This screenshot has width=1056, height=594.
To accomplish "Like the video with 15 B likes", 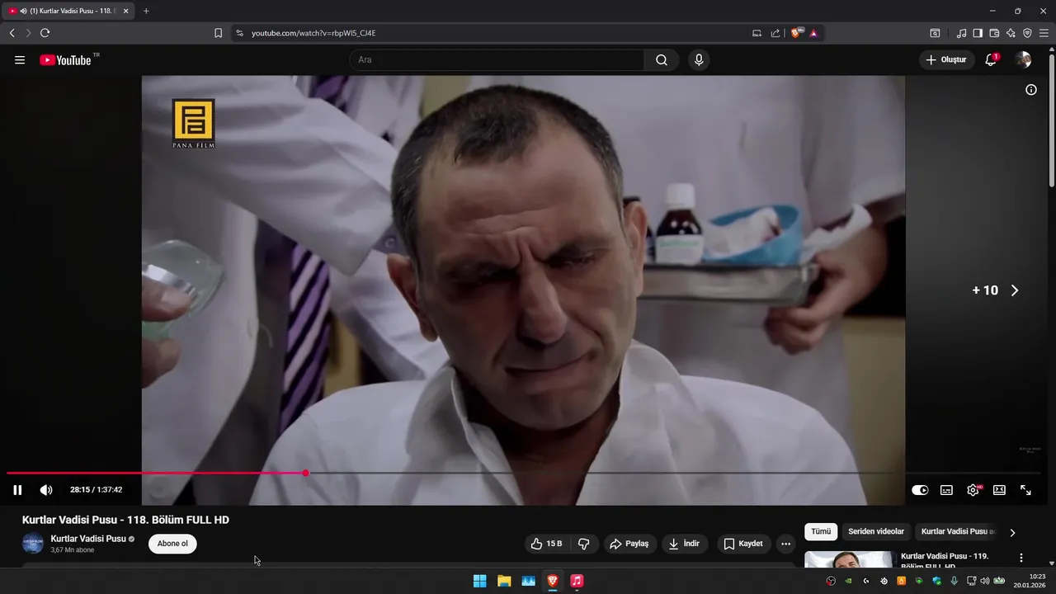I will coord(546,544).
